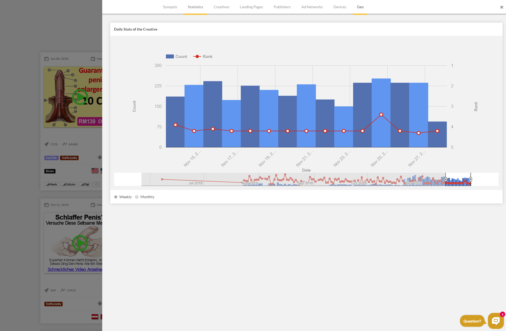Click the Nov 25 rank data point
The height and width of the screenshot is (331, 506).
pos(381,114)
